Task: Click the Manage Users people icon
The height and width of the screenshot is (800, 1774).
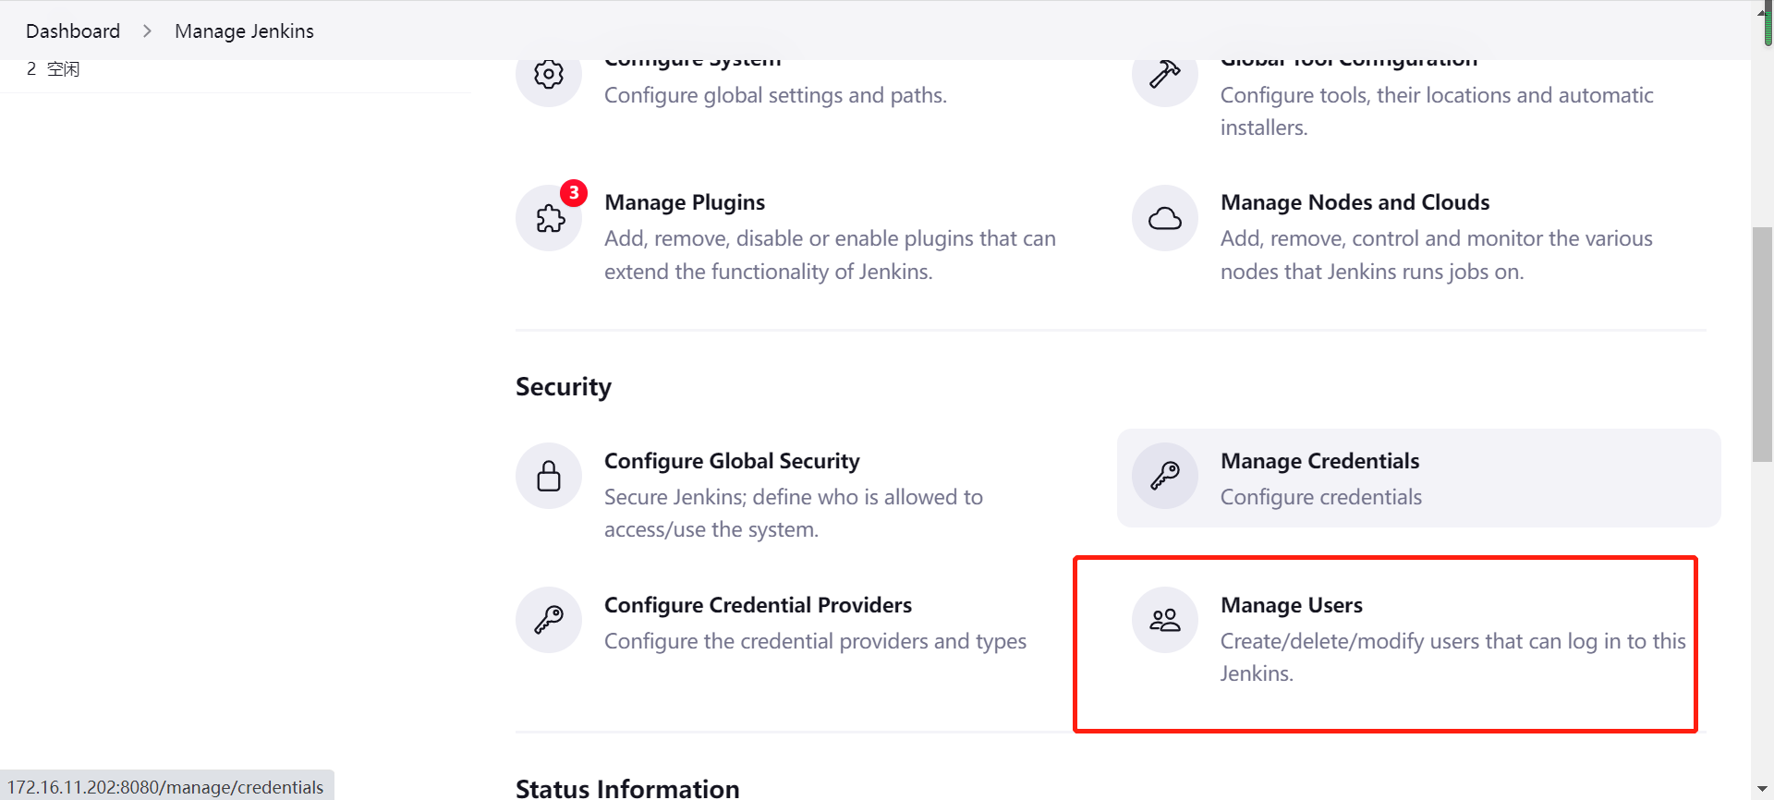Action: point(1164,620)
